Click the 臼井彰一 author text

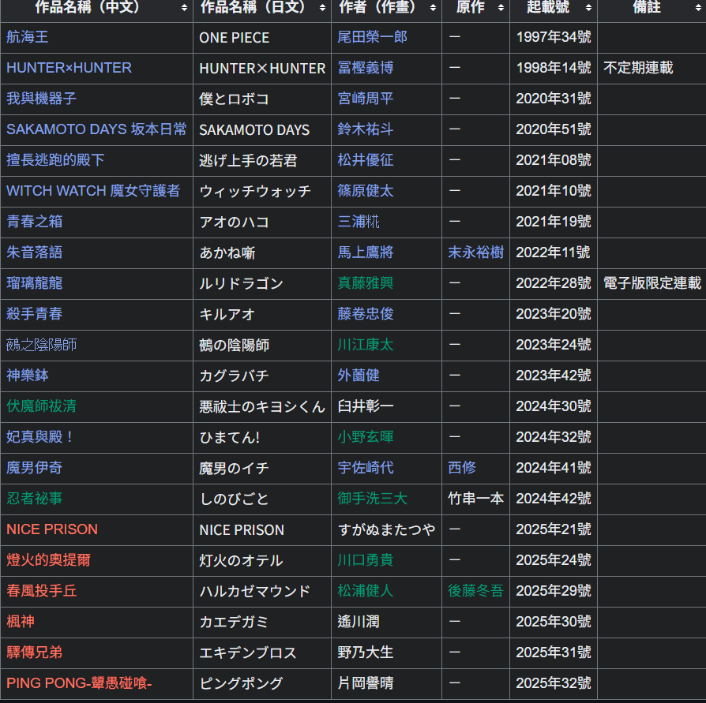coord(366,406)
